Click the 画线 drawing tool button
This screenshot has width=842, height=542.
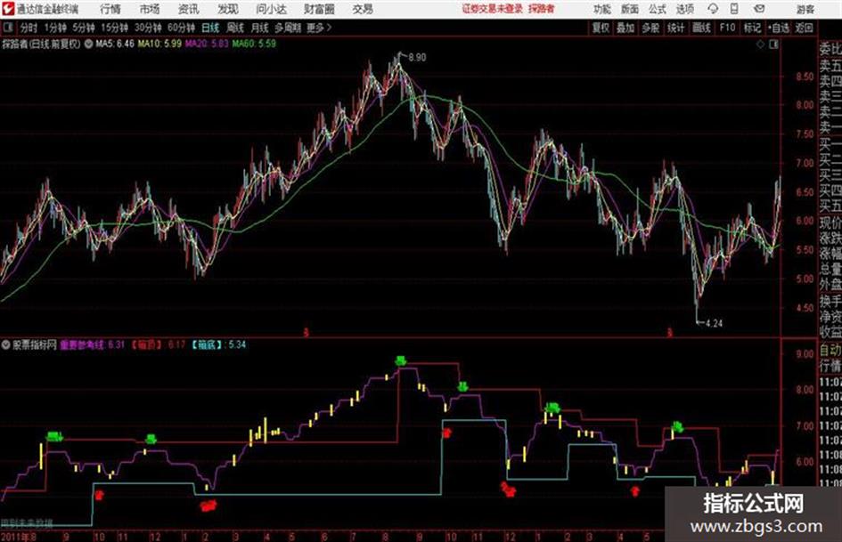(x=701, y=28)
